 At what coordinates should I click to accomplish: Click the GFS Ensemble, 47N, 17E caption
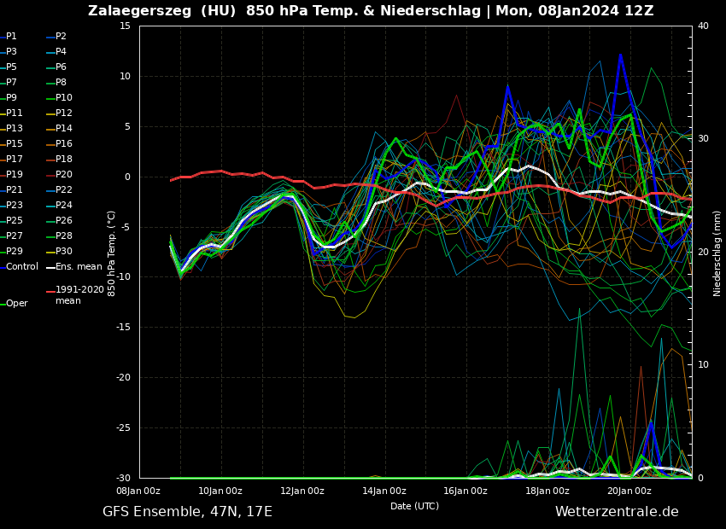[x=187, y=512]
